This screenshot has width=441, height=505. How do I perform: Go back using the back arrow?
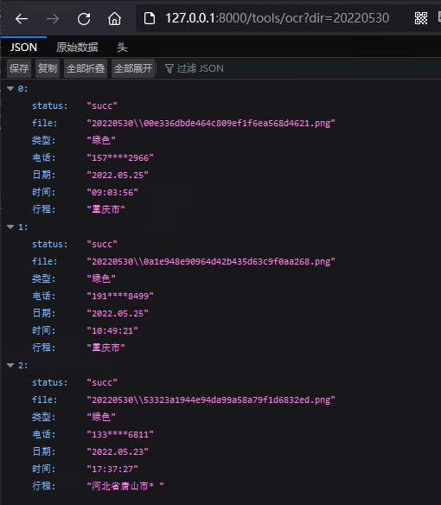22,19
